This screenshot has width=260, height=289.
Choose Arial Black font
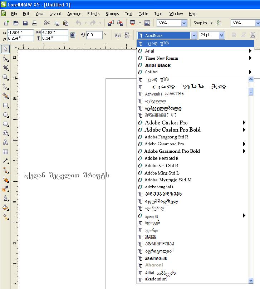click(195, 65)
